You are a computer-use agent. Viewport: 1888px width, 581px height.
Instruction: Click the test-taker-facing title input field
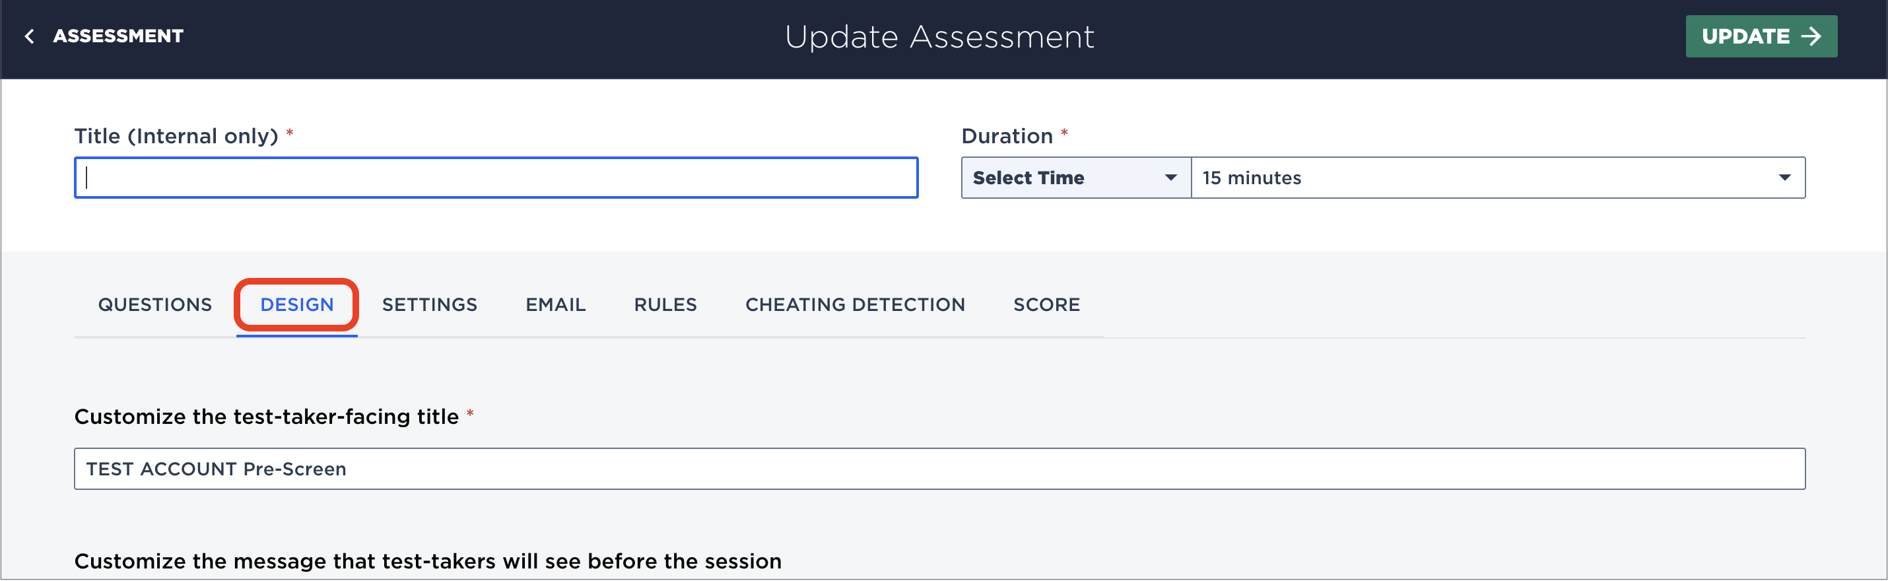pyautogui.click(x=939, y=468)
